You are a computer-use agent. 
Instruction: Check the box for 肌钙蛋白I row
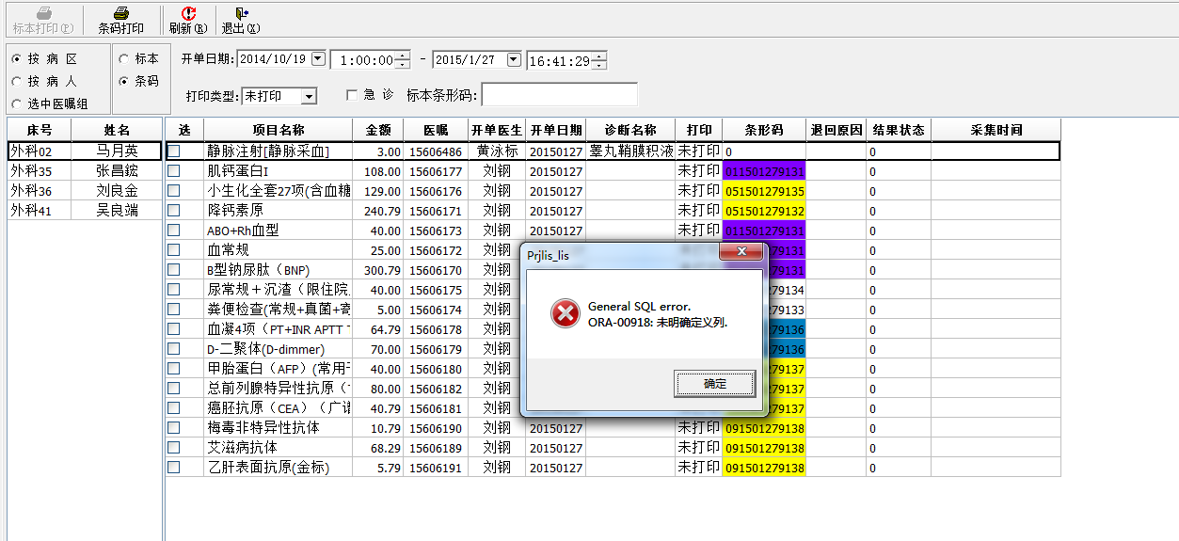point(174,171)
